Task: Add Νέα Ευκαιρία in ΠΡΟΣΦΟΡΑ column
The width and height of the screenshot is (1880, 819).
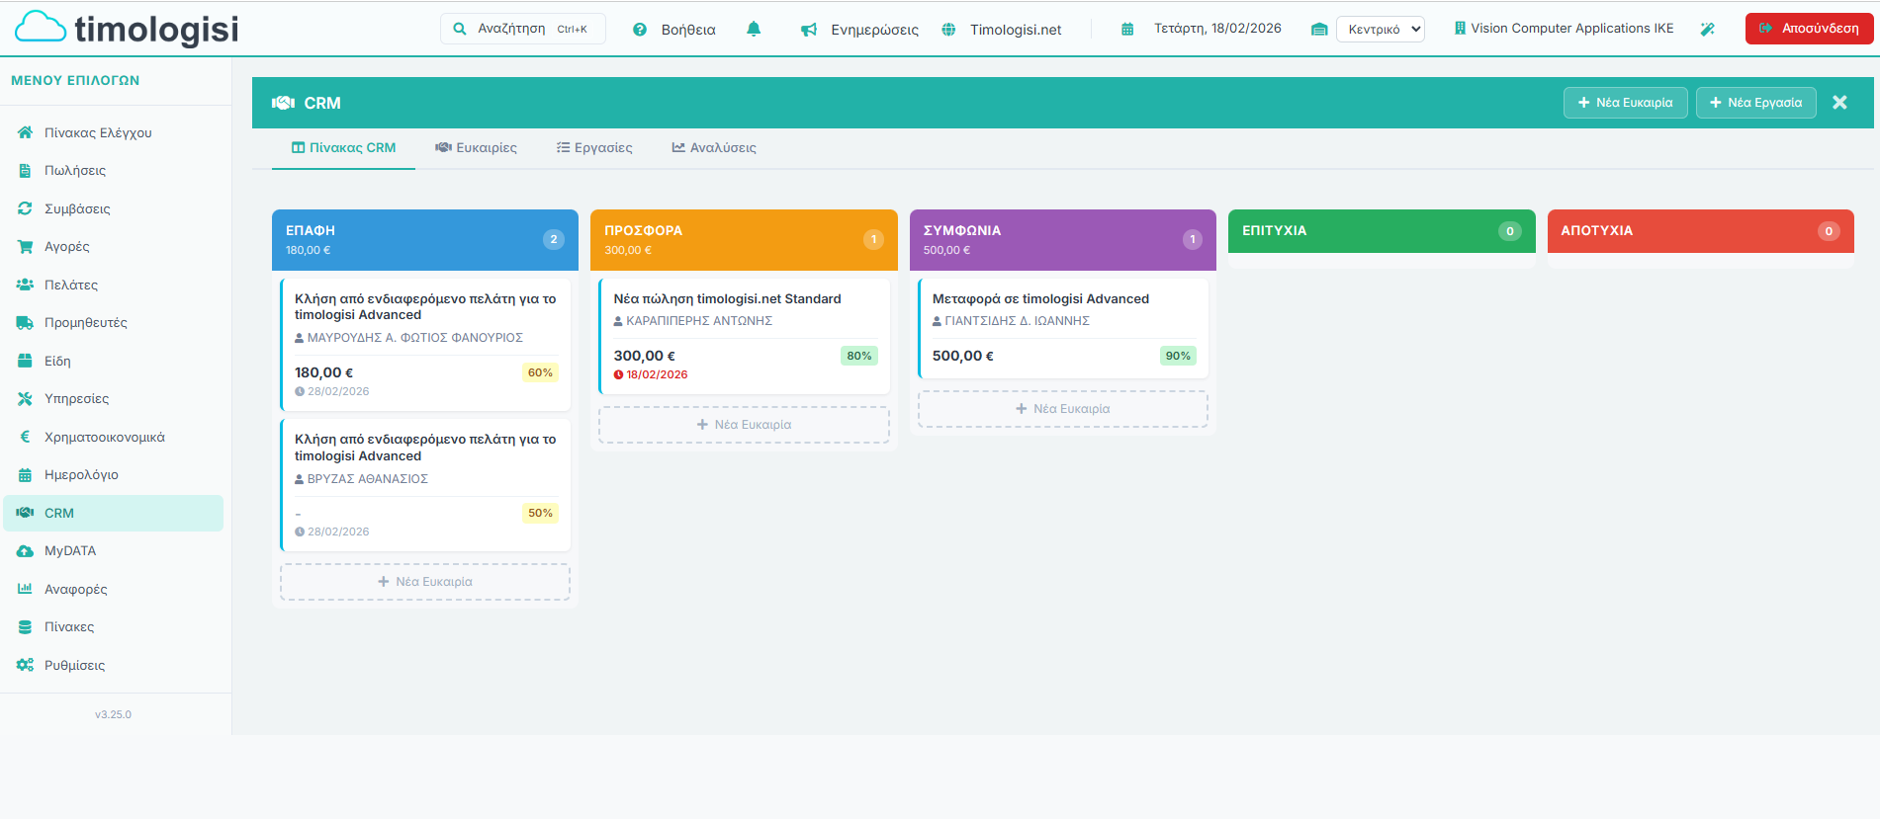Action: (x=744, y=425)
